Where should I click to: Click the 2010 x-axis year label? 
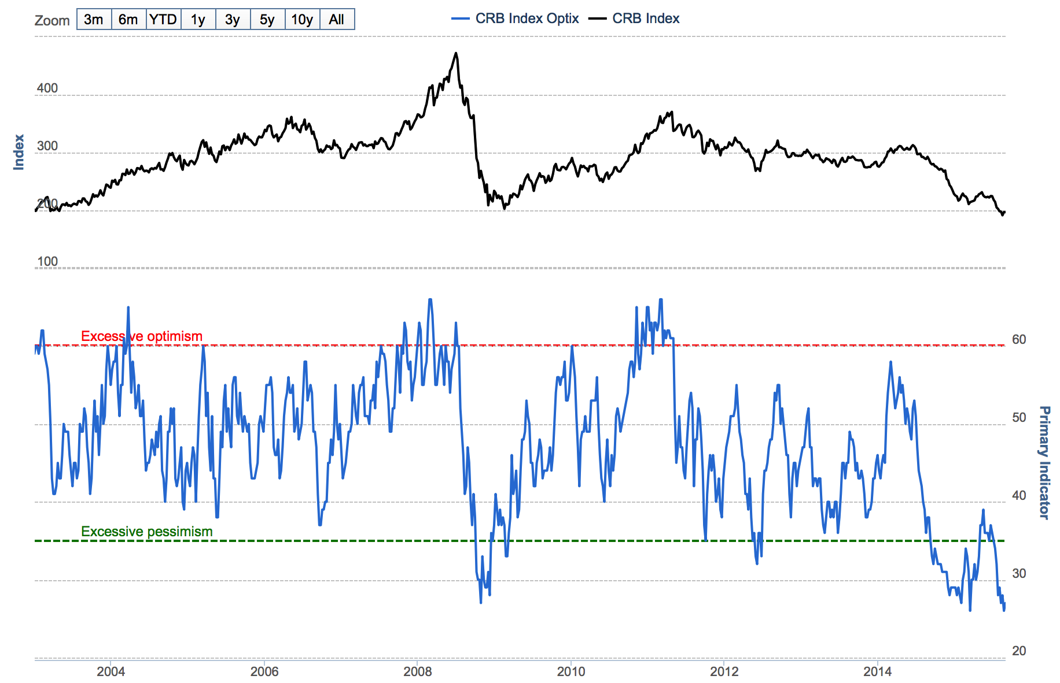click(x=571, y=671)
